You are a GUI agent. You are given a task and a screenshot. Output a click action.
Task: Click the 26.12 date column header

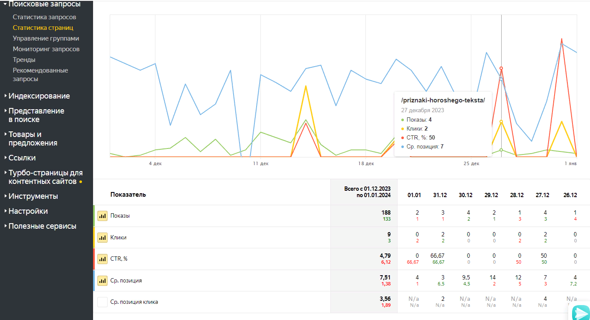(570, 195)
